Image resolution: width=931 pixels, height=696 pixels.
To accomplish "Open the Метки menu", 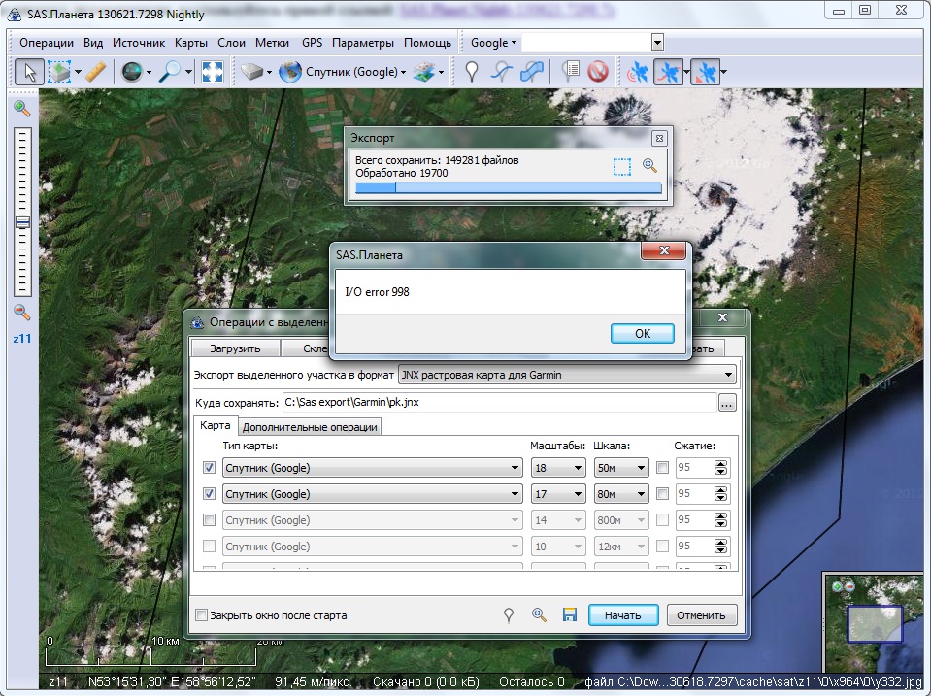I will [x=272, y=43].
